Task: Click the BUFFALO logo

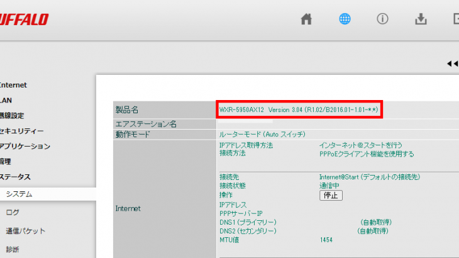Action: [x=24, y=20]
